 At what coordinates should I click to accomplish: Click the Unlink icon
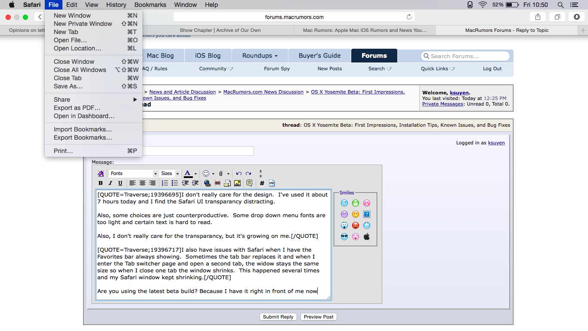(217, 183)
